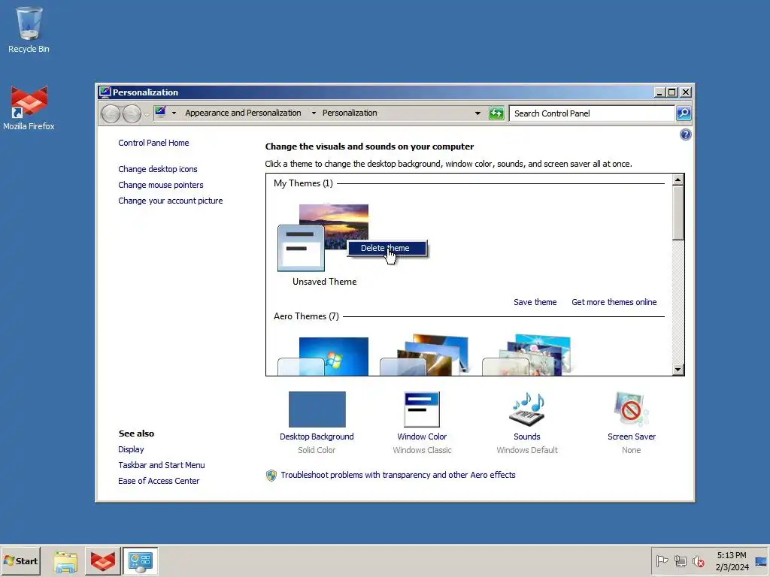The image size is (770, 577).
Task: Click the Search Control Panel field
Action: coord(592,113)
